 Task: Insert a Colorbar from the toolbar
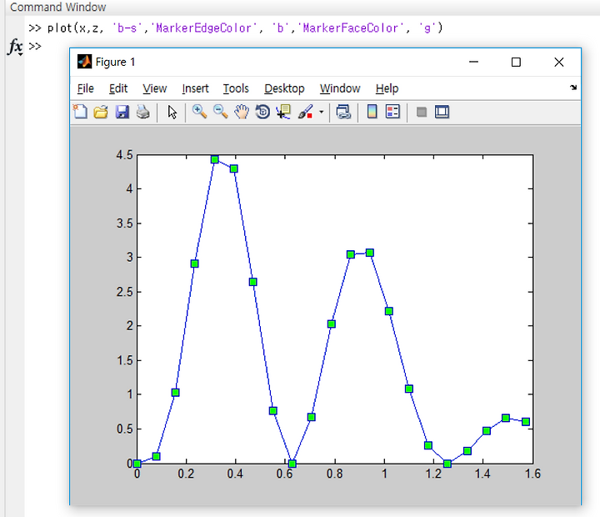point(372,112)
